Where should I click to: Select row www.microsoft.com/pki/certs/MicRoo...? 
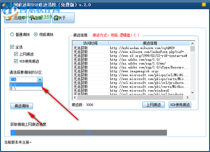[131, 87]
